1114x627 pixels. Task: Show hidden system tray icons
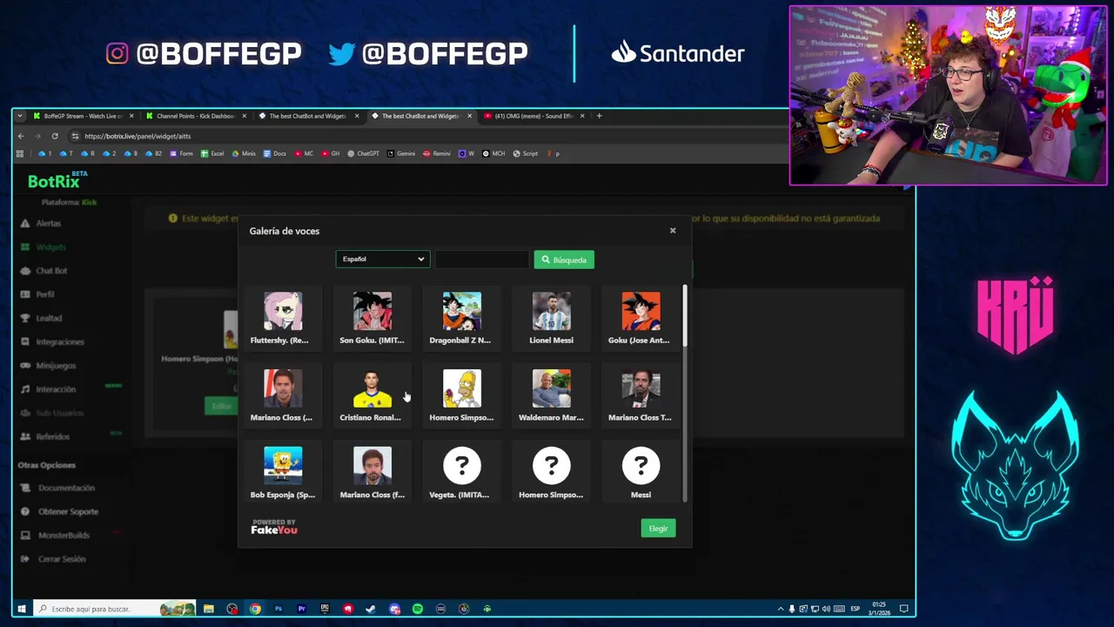coord(781,609)
